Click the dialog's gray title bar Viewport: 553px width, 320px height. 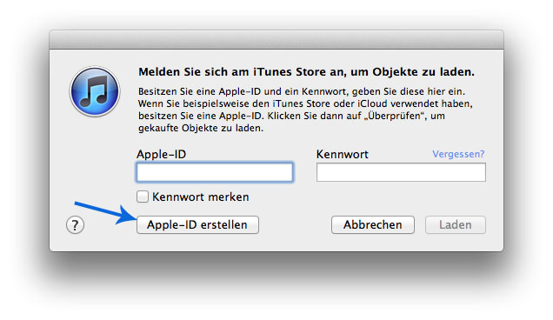click(x=276, y=39)
